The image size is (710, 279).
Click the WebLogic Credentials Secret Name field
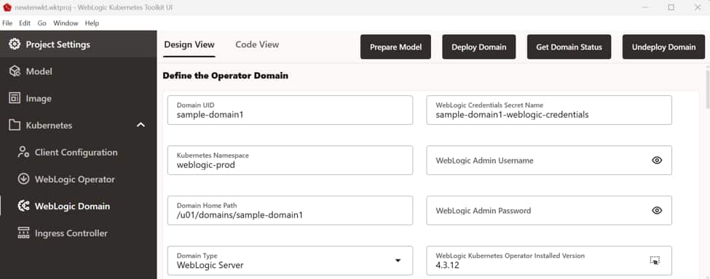point(549,110)
